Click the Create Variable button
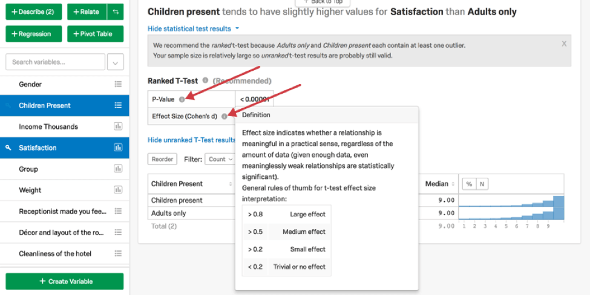The height and width of the screenshot is (295, 590). coord(65,282)
